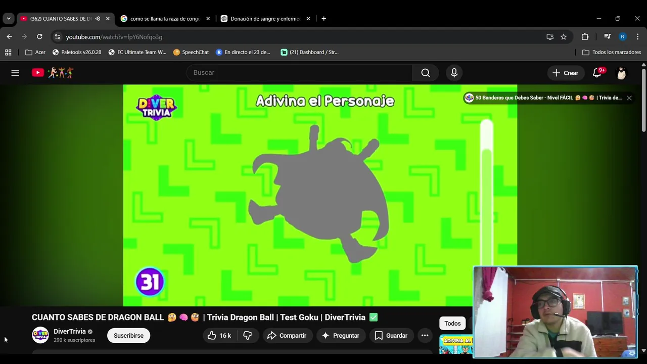Click Compartir share button
647x364 pixels.
(x=287, y=336)
